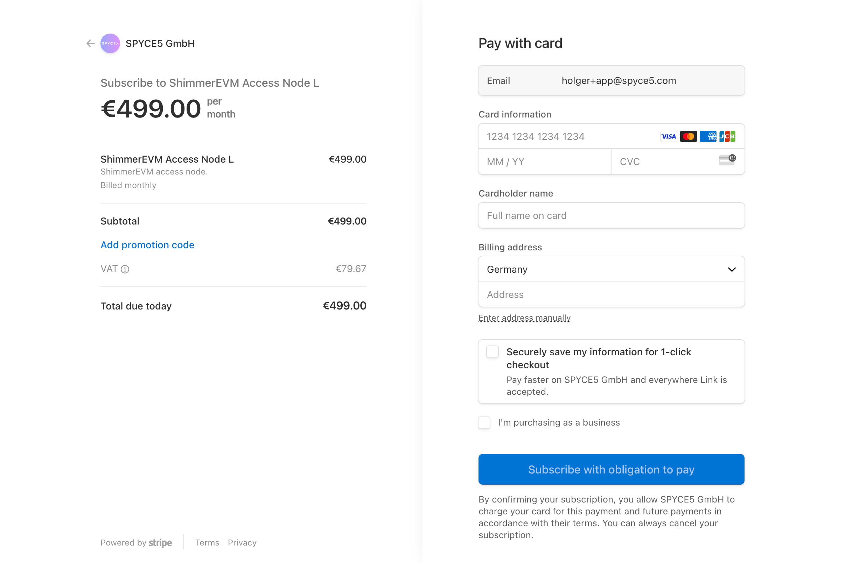845x563 pixels.
Task: Click the VAT info icon
Action: coord(125,269)
